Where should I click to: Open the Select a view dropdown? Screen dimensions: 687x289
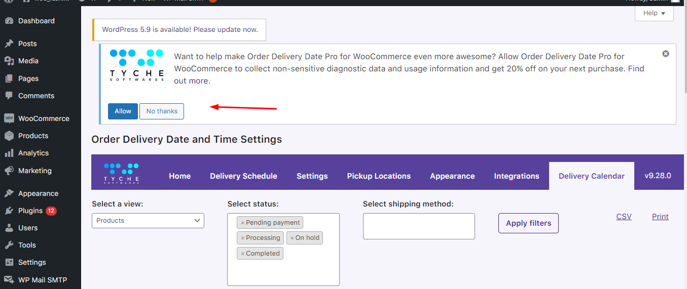pos(148,221)
